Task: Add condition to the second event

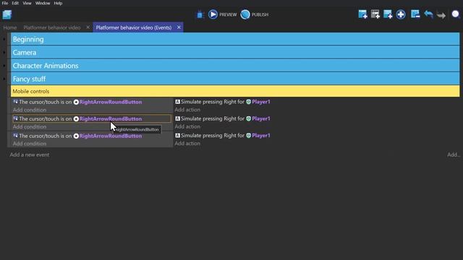Action: 30,127
